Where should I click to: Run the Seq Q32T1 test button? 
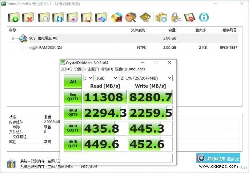[x=73, y=97]
